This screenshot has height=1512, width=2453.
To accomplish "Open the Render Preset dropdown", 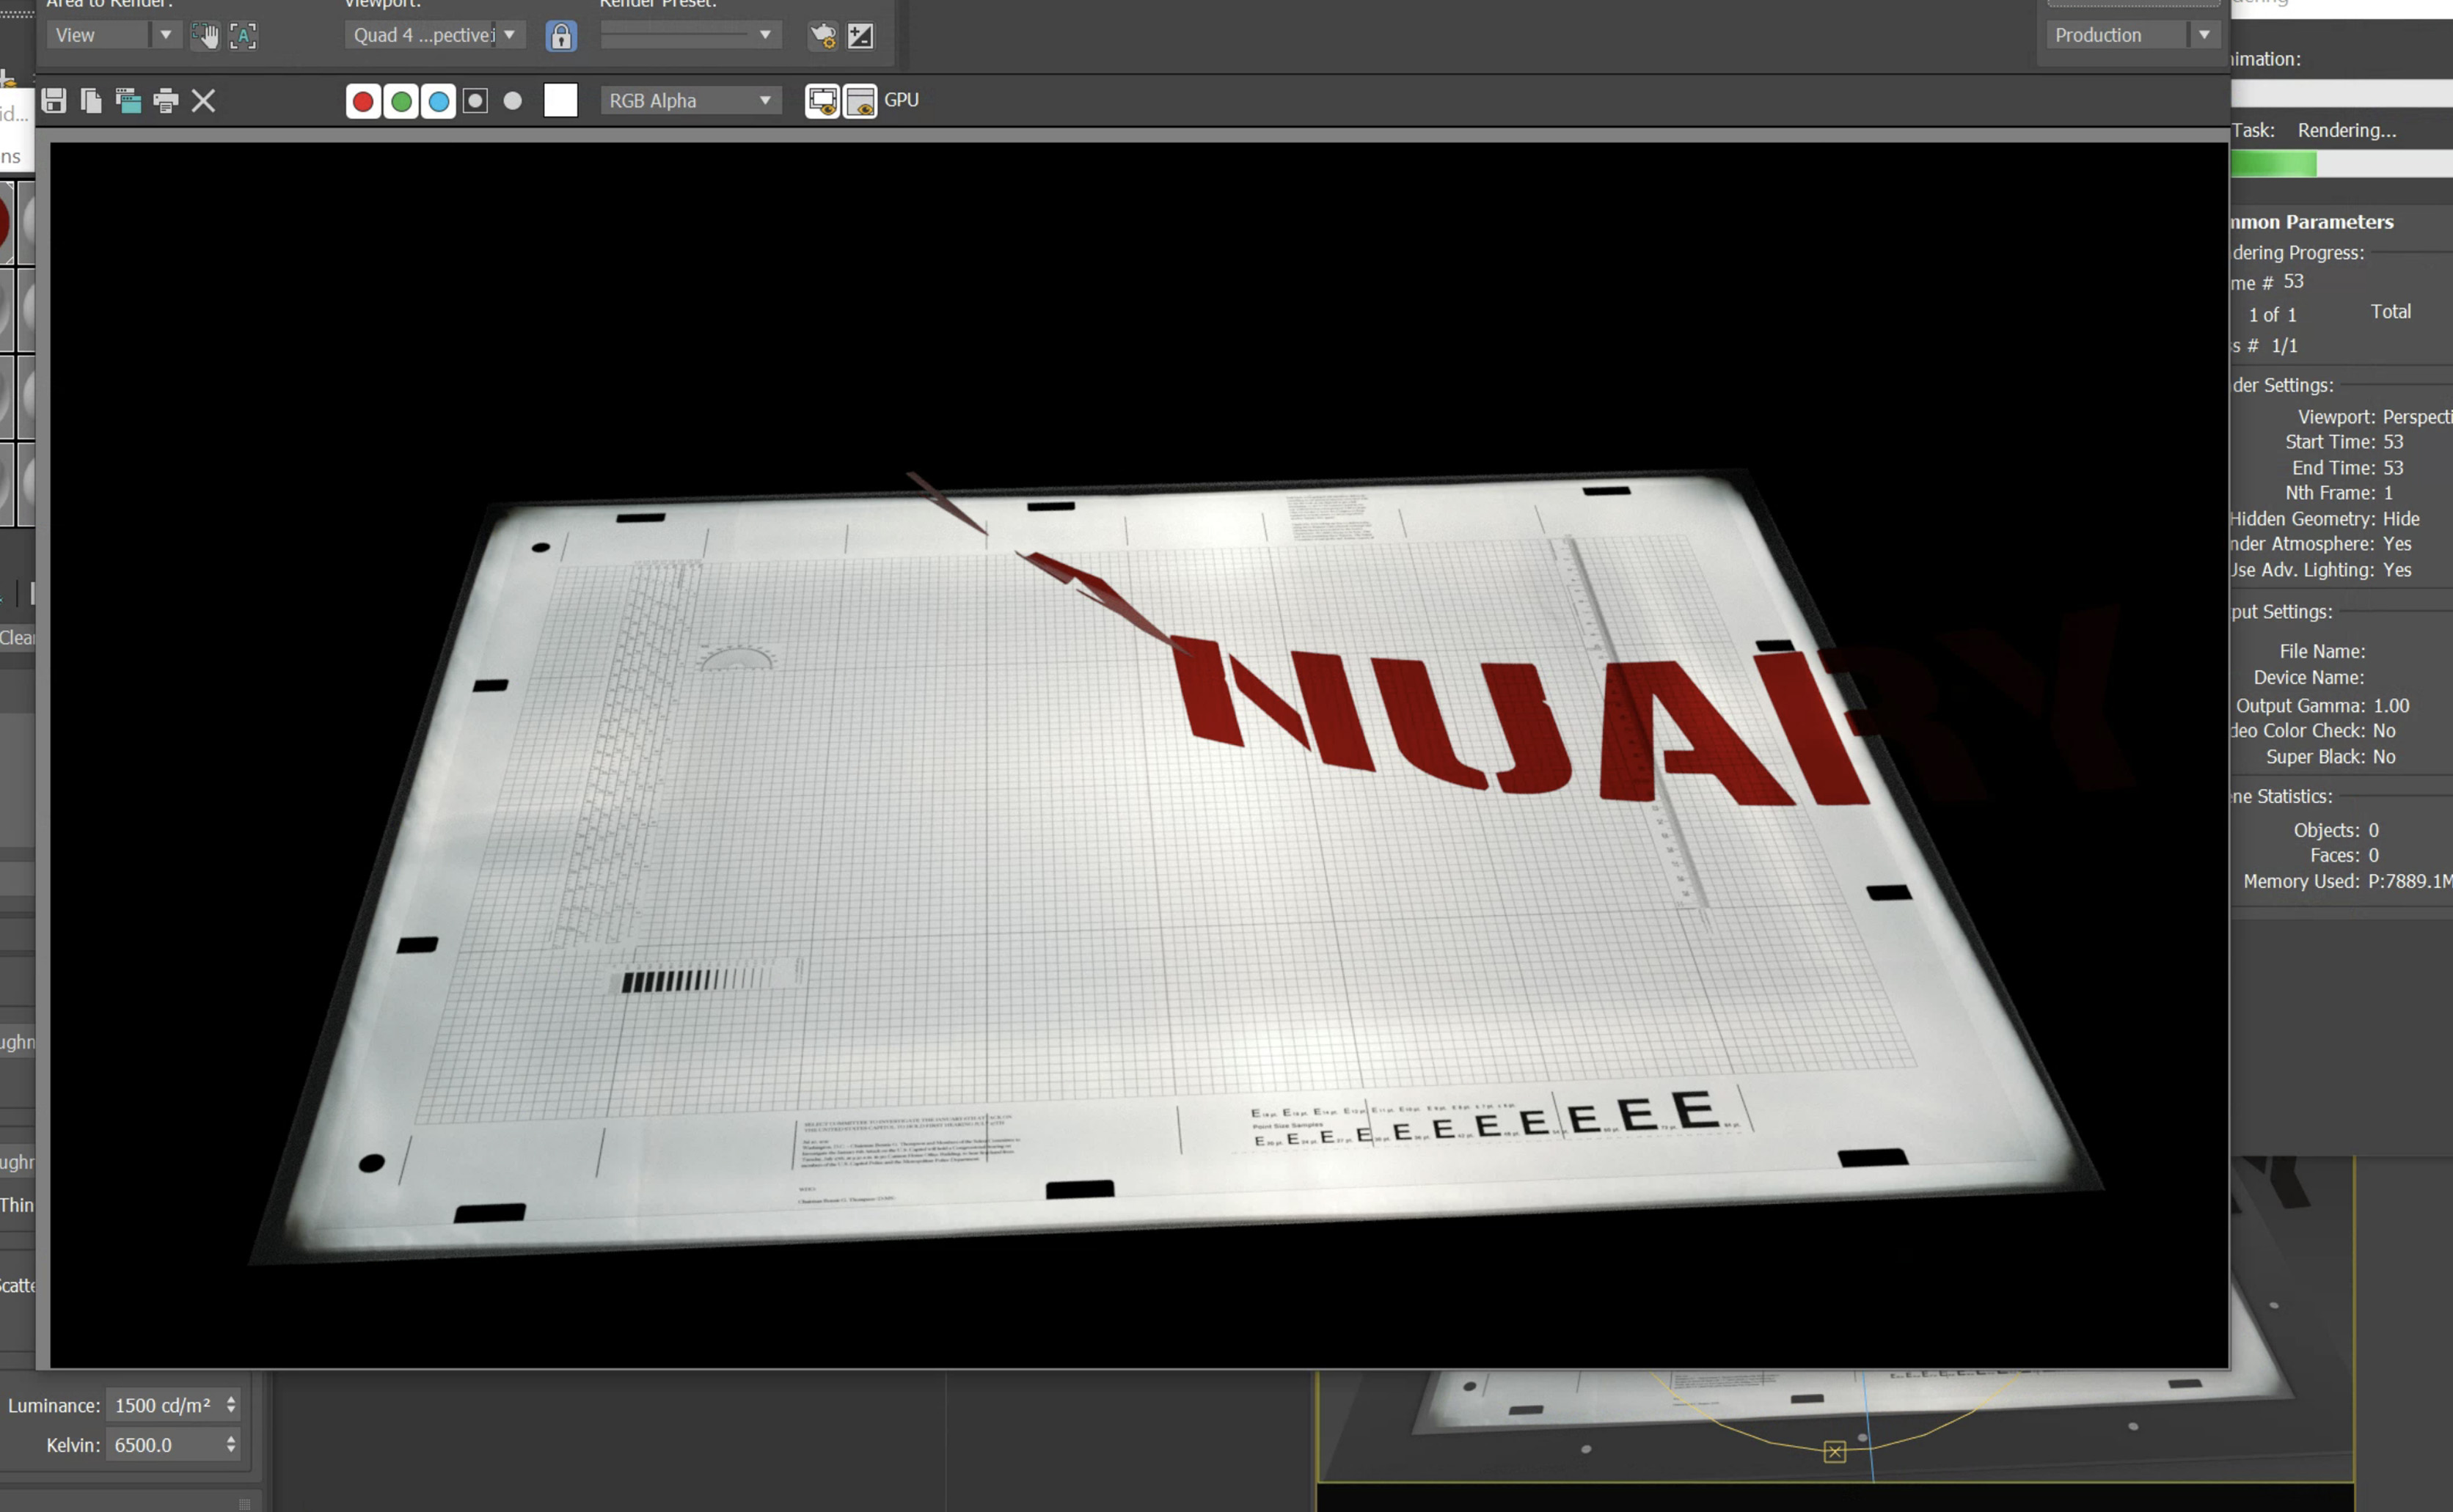I will tap(690, 35).
